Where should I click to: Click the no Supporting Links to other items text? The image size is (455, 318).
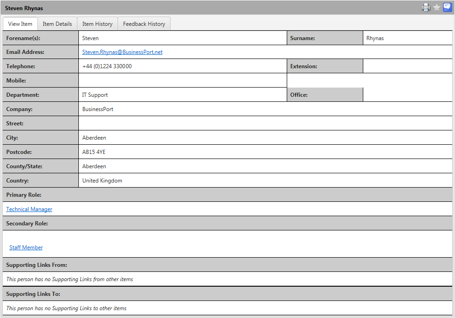[x=66, y=308]
